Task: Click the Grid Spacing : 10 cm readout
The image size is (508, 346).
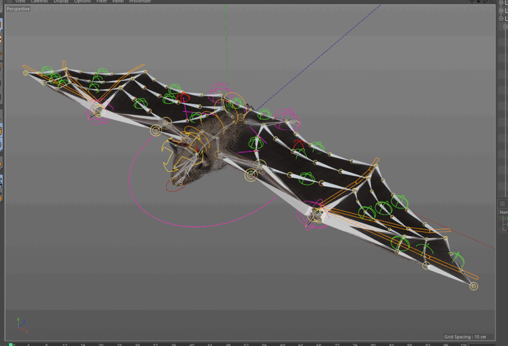Action: click(x=465, y=337)
